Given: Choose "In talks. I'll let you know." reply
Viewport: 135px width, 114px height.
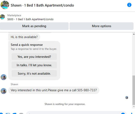Looking at the screenshot, I should tap(34, 65).
